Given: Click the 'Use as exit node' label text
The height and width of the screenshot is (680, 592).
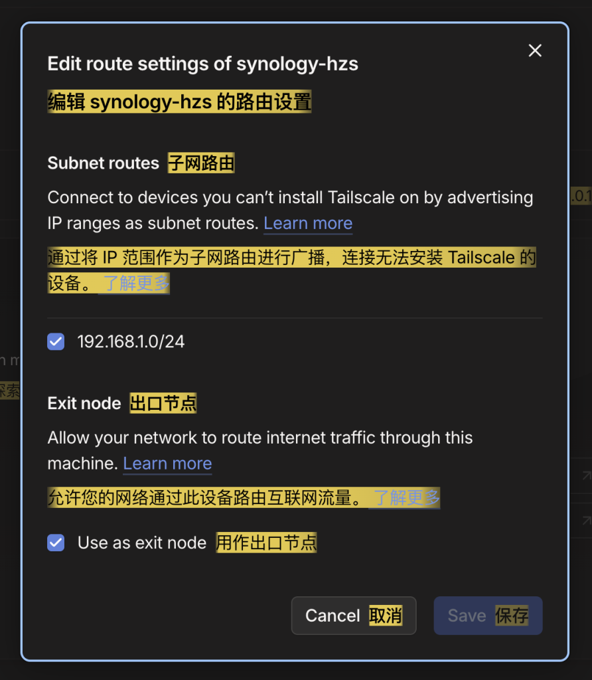Looking at the screenshot, I should tap(142, 543).
